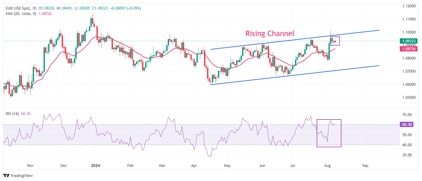Click the 1.05000 price axis label

coord(409,98)
